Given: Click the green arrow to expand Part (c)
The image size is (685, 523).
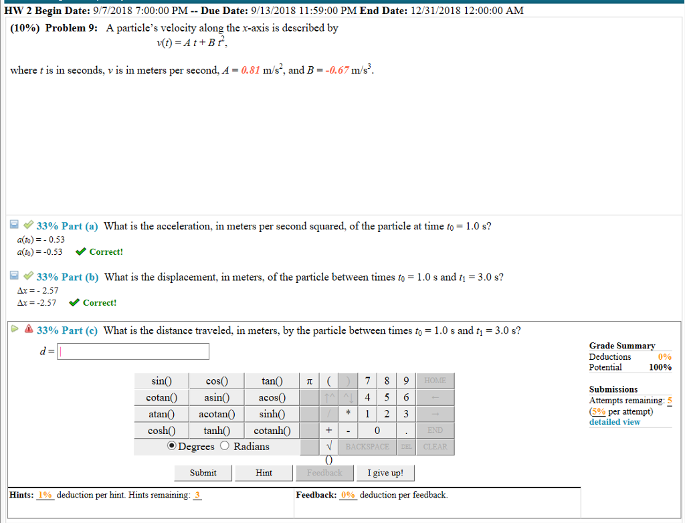Looking at the screenshot, I should [x=14, y=328].
